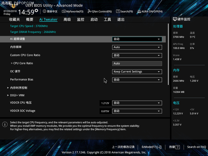Click the settings gear next to the clock
Screen dimensions: 208x156
pyautogui.click(x=36, y=11)
